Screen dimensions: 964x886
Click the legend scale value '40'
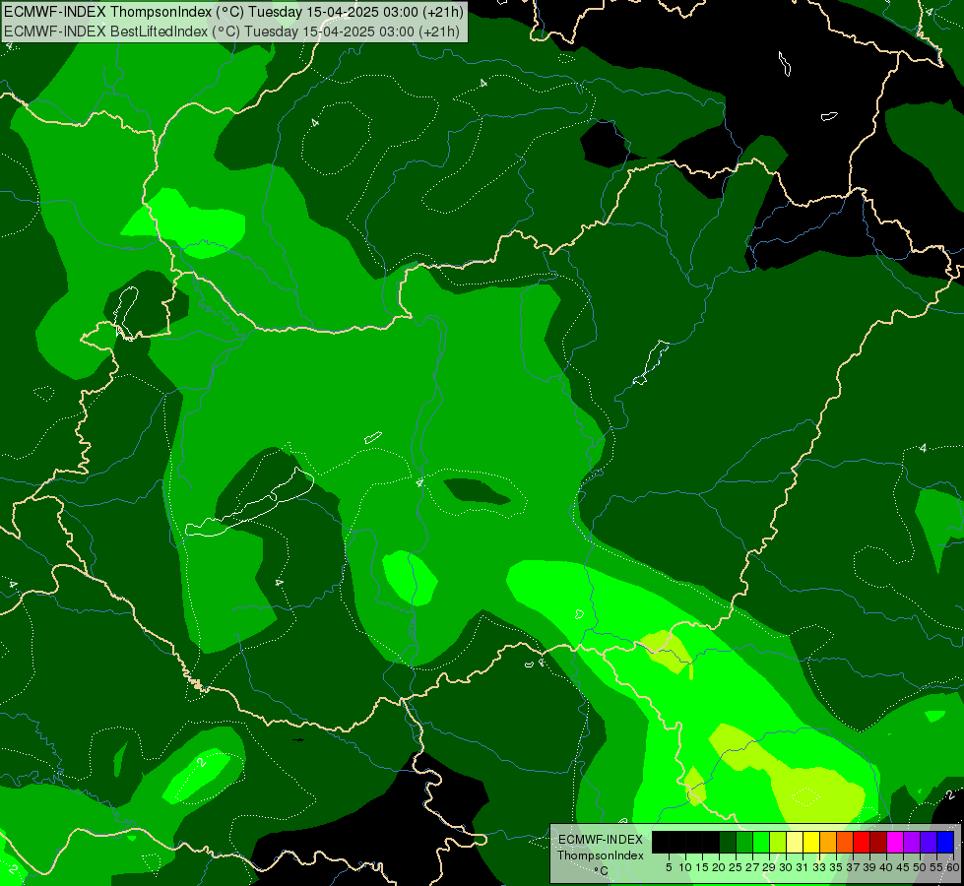886,867
